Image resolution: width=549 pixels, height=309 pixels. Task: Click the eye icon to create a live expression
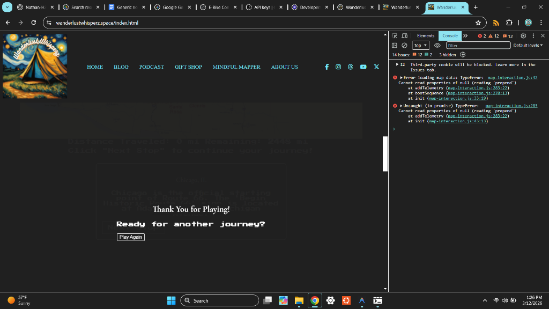click(437, 46)
